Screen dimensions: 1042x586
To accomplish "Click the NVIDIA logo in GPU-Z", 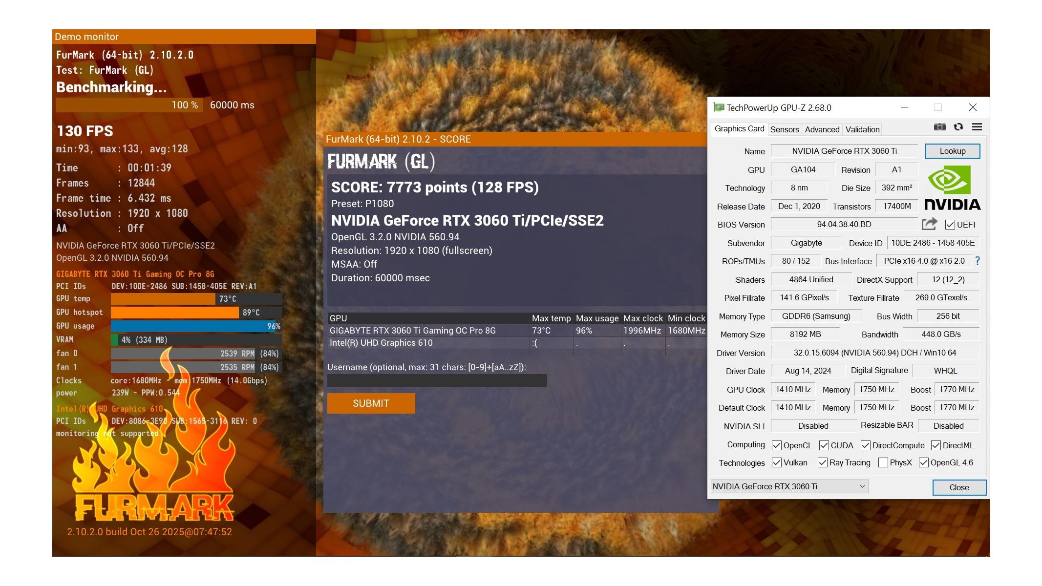I will [952, 188].
